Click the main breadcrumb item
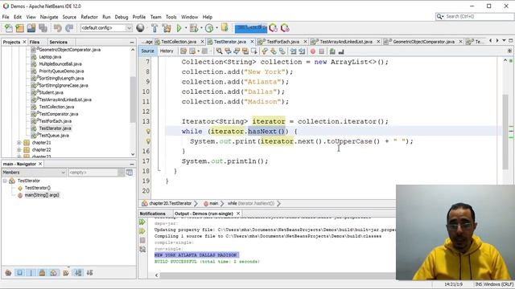 pyautogui.click(x=211, y=203)
